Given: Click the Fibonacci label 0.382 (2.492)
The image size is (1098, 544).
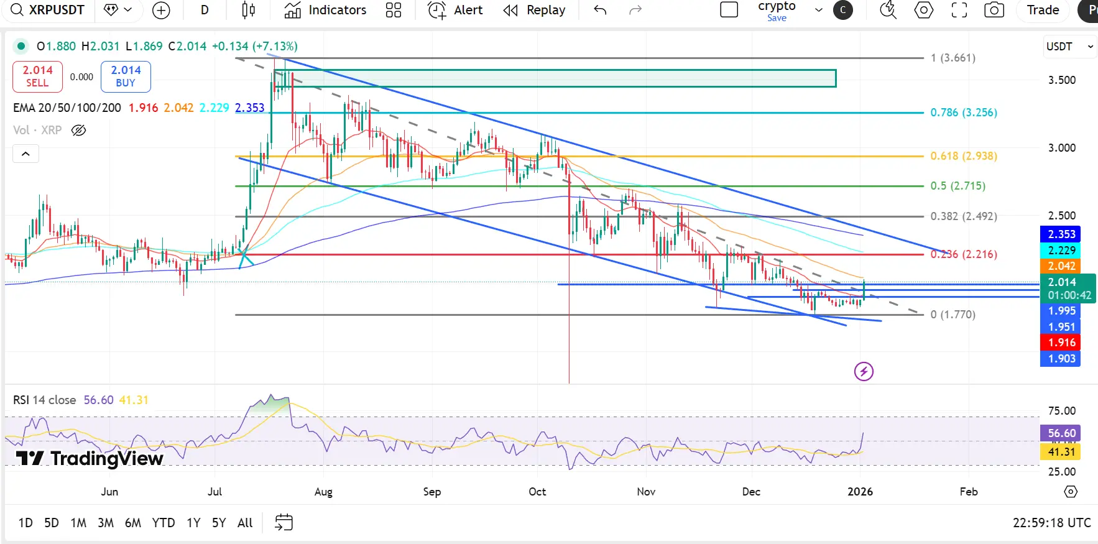Looking at the screenshot, I should (964, 216).
